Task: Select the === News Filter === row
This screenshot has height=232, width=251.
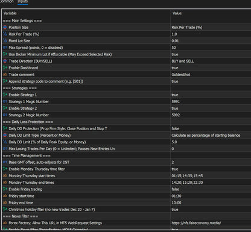Action: [x=126, y=216]
